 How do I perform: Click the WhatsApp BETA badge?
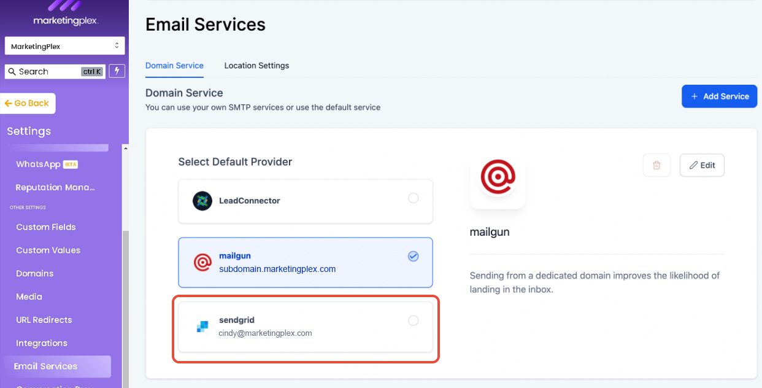tap(71, 165)
